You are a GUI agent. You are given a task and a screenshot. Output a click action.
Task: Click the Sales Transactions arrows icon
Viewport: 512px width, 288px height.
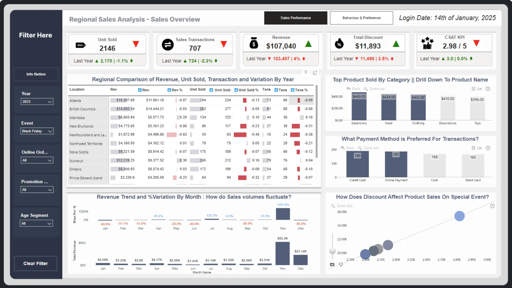coord(168,45)
